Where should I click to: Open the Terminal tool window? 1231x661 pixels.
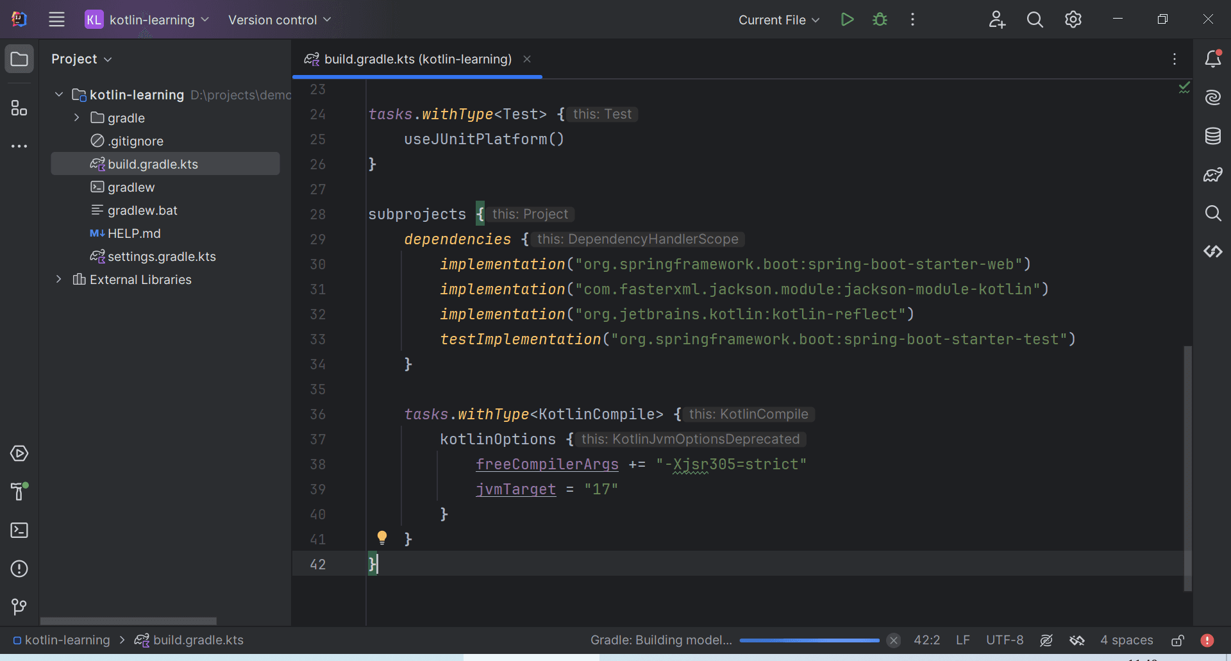[x=19, y=530]
